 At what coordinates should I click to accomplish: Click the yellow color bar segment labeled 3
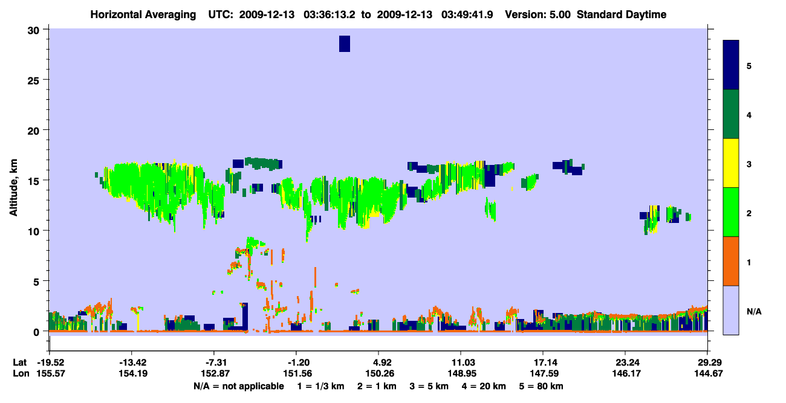731,163
